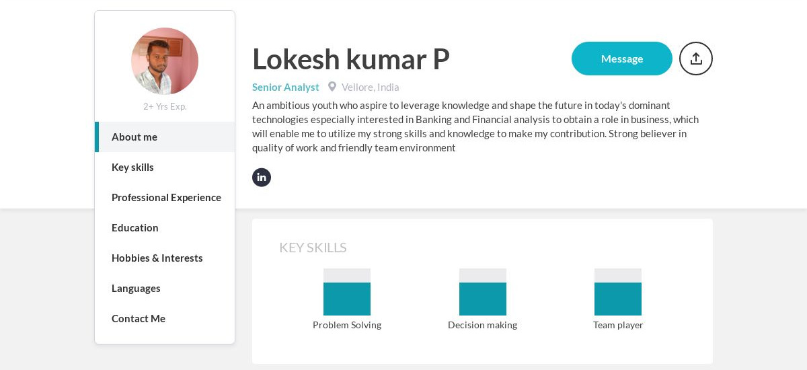Click the Team player skill bar
807x370 pixels.
(x=618, y=292)
